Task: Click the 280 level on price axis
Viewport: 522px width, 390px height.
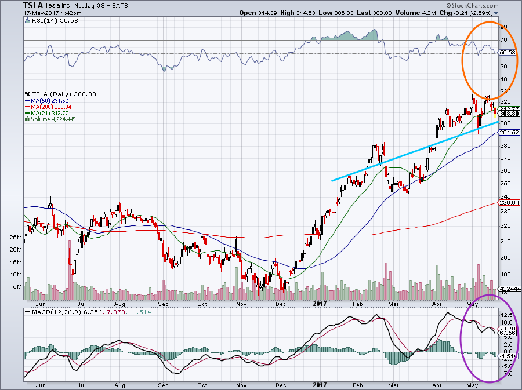Action: click(x=505, y=145)
